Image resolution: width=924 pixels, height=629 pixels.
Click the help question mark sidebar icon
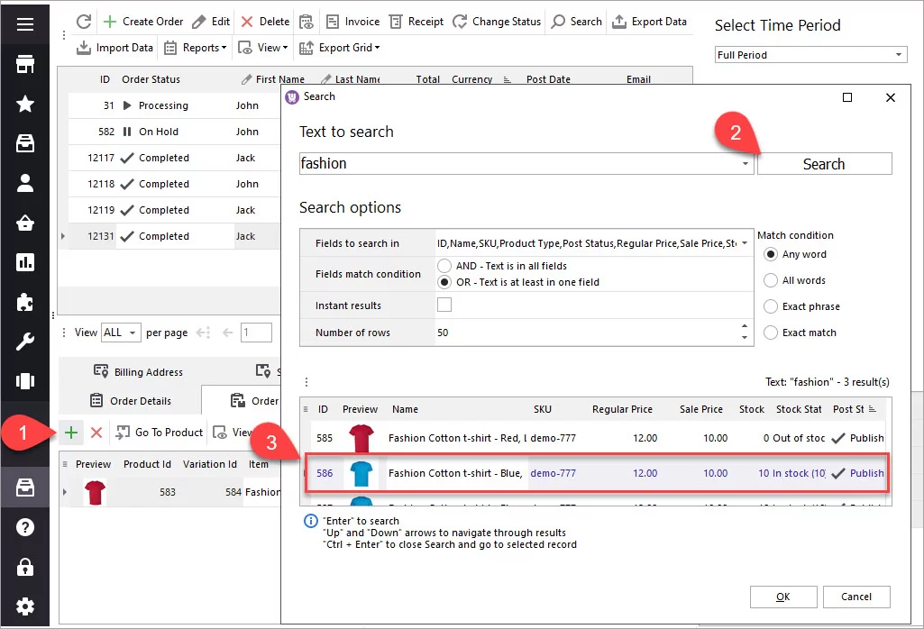[25, 527]
